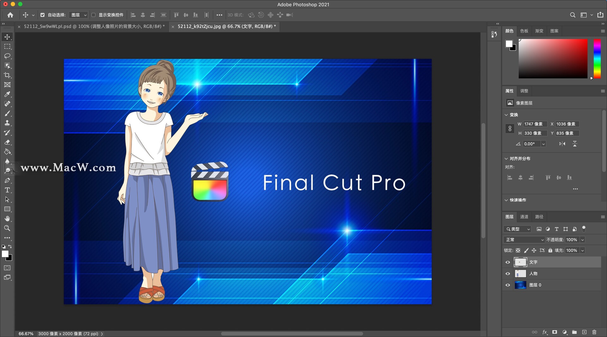Select the Pen tool
This screenshot has width=607, height=337.
[x=7, y=181]
